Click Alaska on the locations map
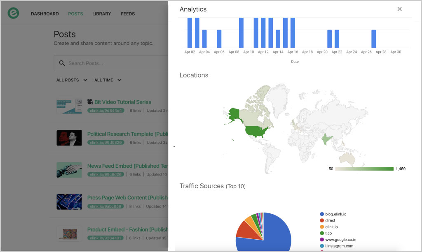Screen dimensions: 422x252 pos(234,115)
